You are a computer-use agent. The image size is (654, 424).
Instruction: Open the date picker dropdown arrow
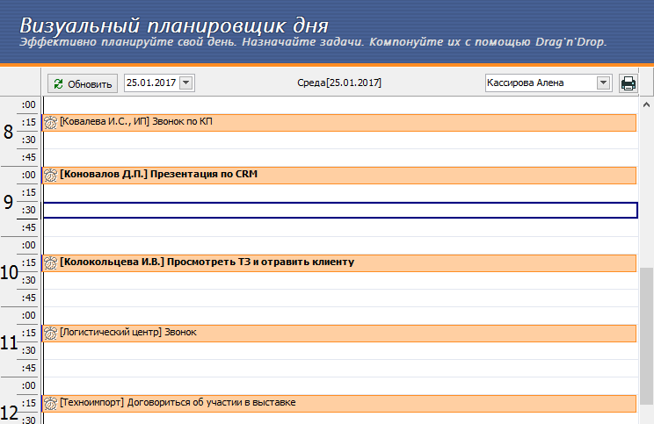click(x=186, y=83)
